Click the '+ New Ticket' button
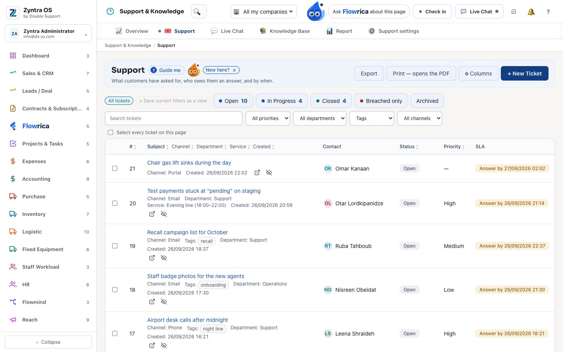Viewport: 563px width, 352px height. click(x=525, y=74)
